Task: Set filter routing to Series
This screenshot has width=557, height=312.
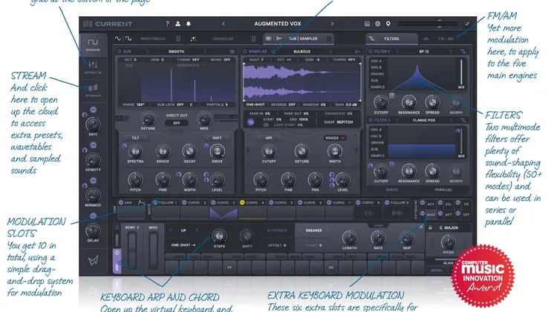Action: 392,190
